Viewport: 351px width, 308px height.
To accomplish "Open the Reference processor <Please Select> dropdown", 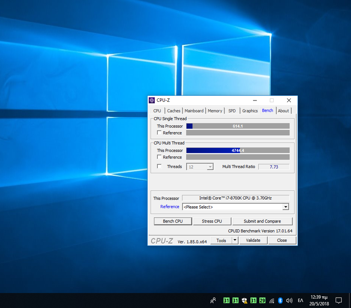I will (x=236, y=207).
